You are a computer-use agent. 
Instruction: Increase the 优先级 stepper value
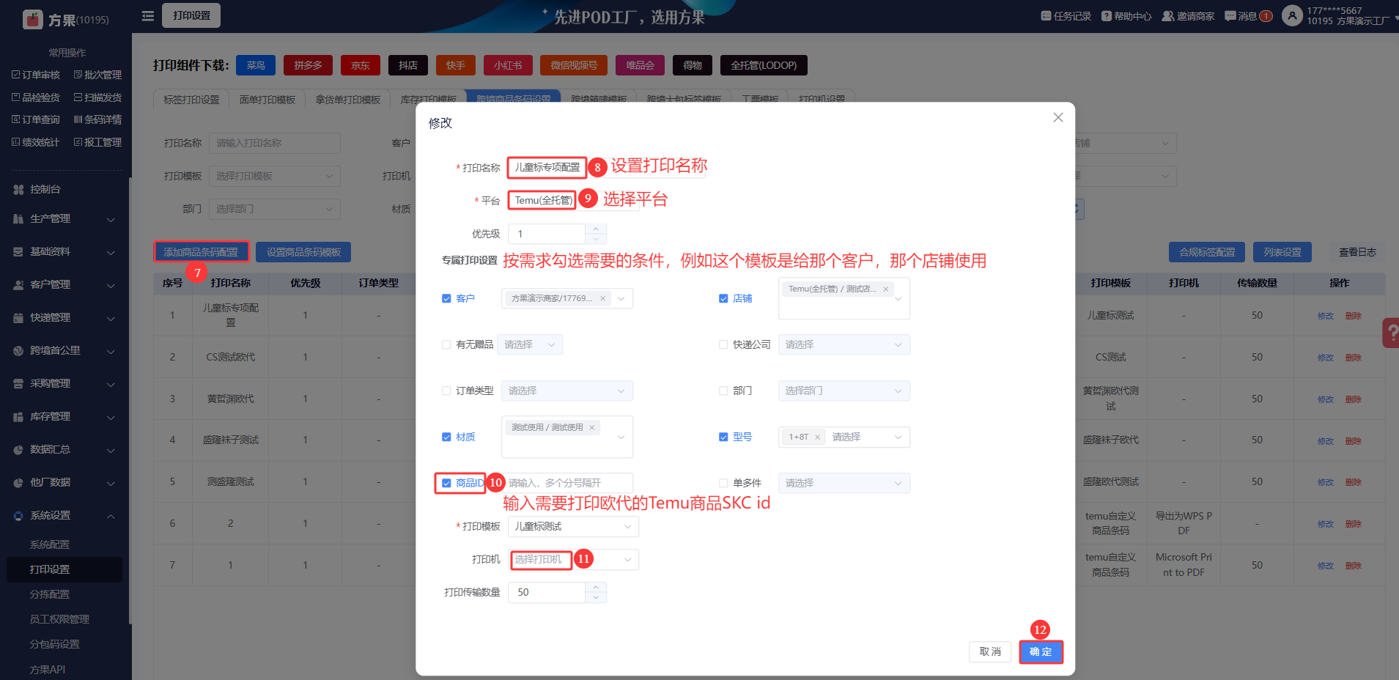[596, 229]
